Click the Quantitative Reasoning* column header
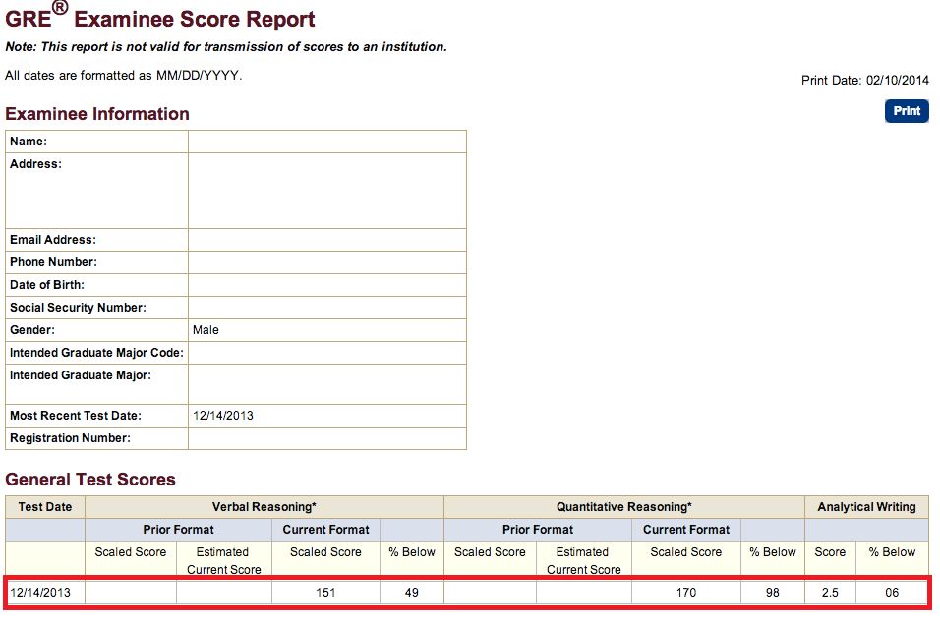940x627 pixels. (x=624, y=507)
